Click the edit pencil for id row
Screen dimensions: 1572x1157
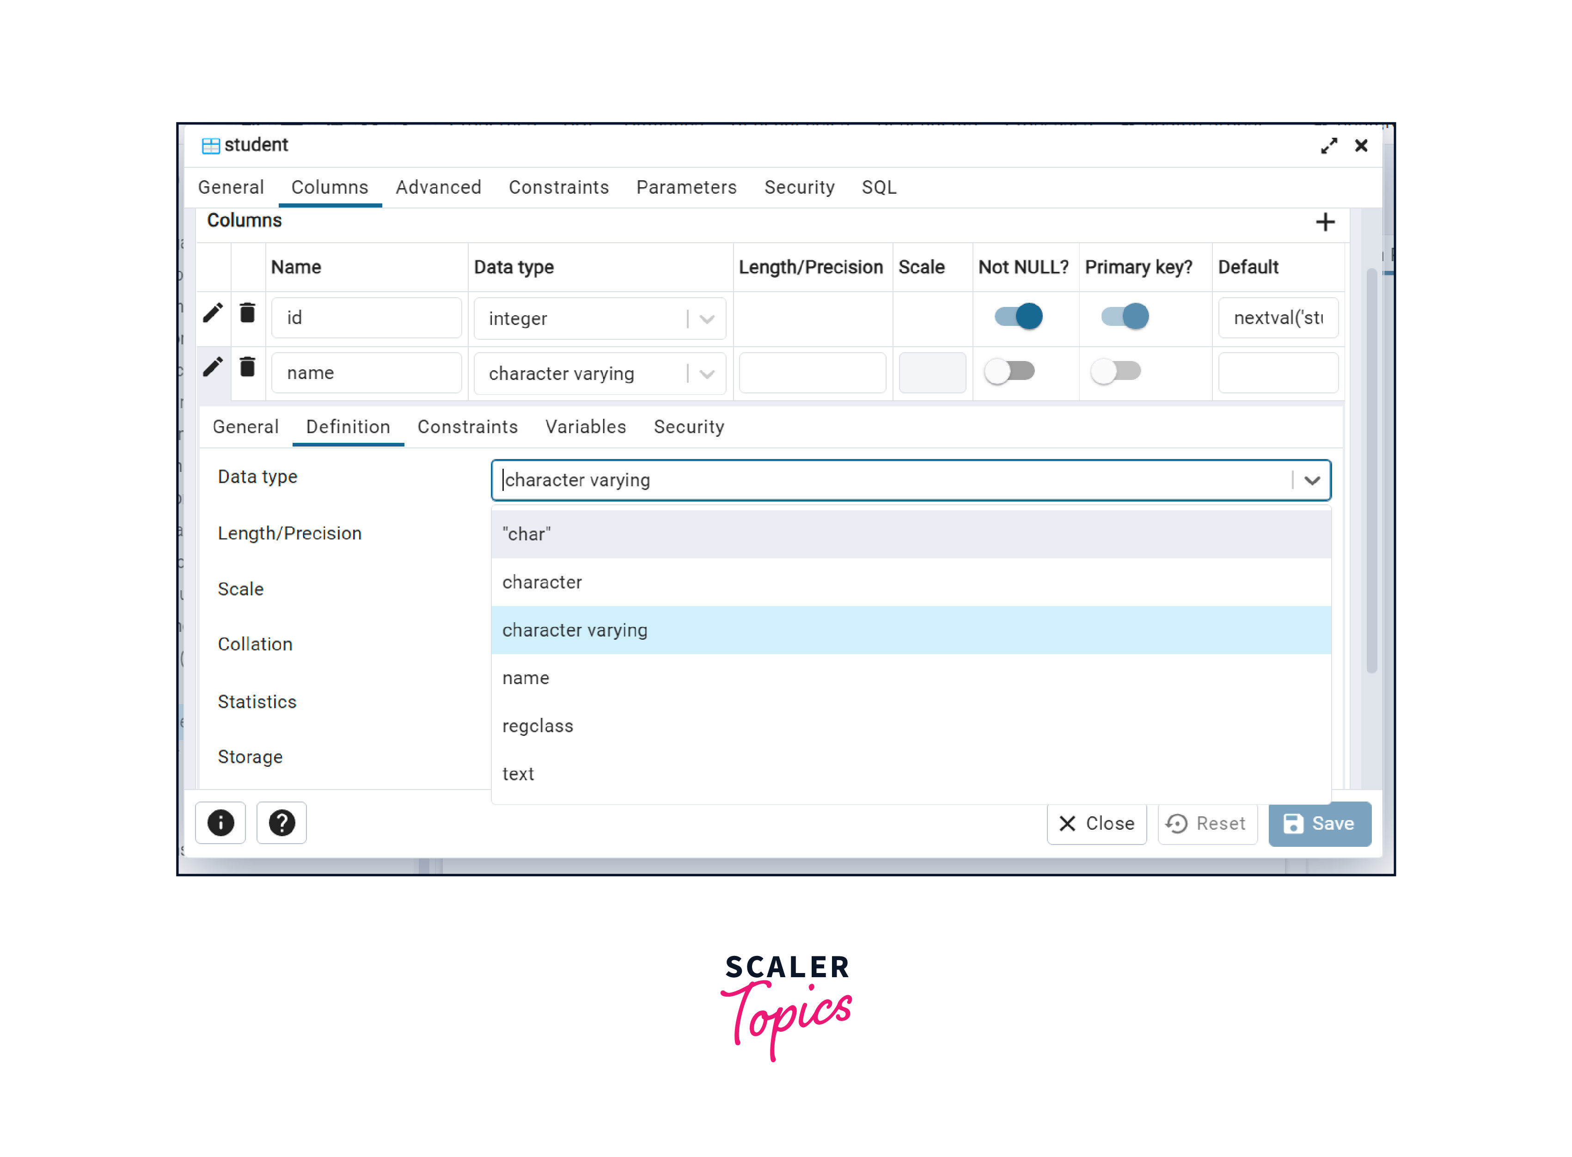click(213, 312)
